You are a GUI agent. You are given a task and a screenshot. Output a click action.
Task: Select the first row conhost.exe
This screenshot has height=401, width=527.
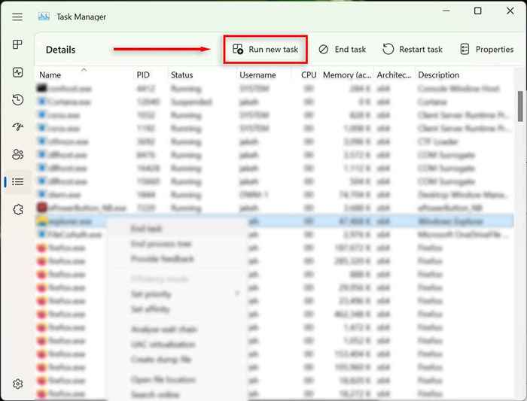pyautogui.click(x=274, y=89)
